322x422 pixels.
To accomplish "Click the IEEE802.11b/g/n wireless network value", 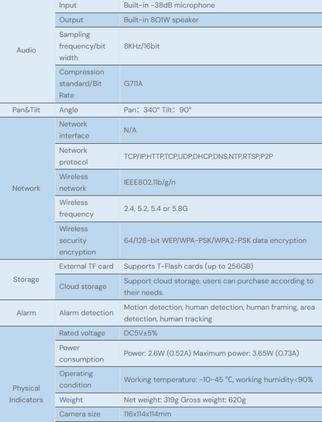I will pos(149,182).
